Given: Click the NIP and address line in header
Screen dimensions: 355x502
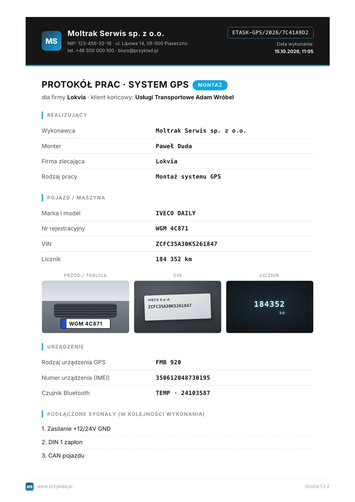Looking at the screenshot, I should 127,43.
